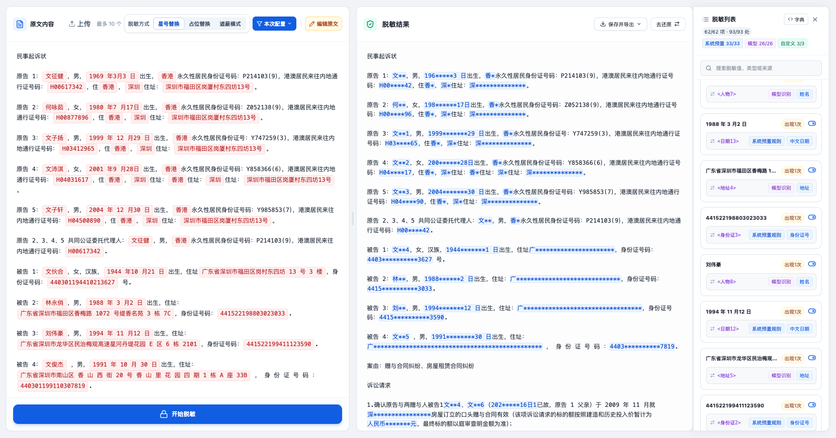Toggle the 441522199411123590 item switch
This screenshot has height=438, width=836.
(x=812, y=405)
